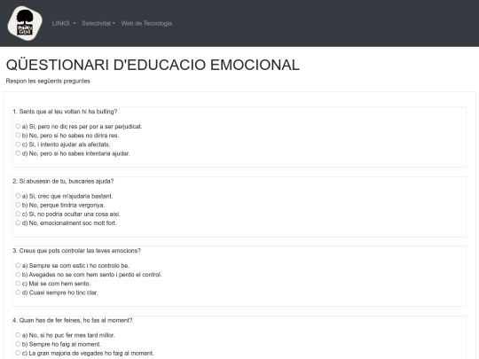Choose 'Sempre ho faig al moment' option
The height and width of the screenshot is (359, 479).
(x=18, y=344)
